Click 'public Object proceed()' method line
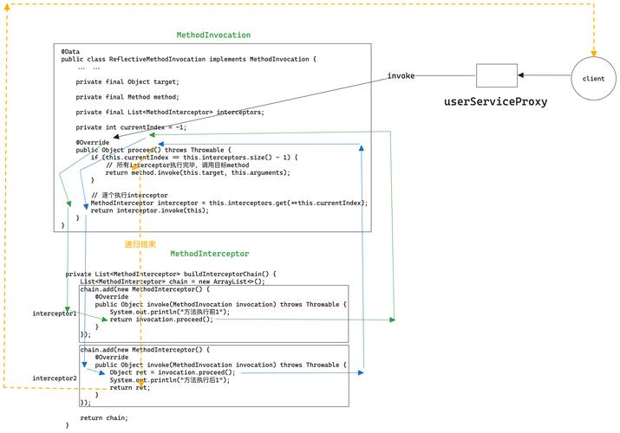Image resolution: width=620 pixels, height=433 pixels. point(153,150)
